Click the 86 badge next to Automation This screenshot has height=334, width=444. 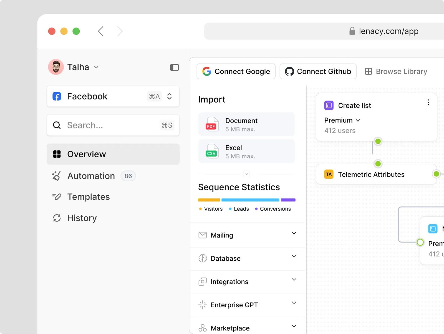tap(128, 176)
